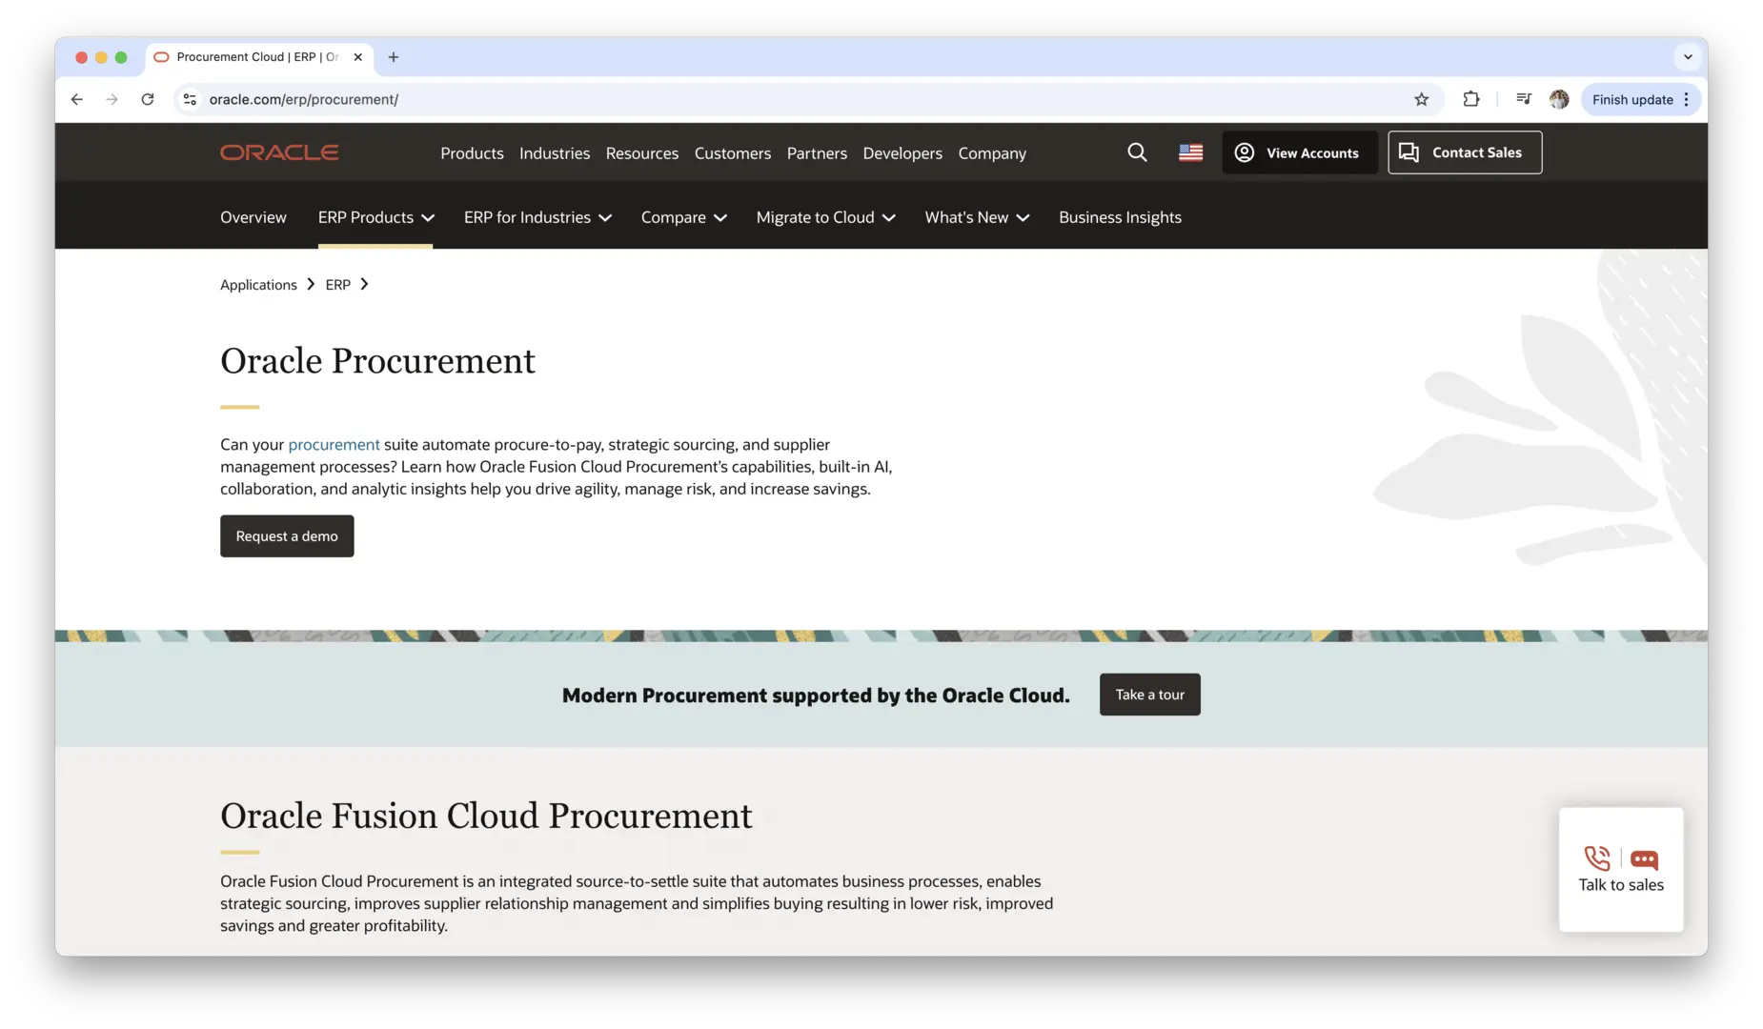Open the Developers menu

(x=902, y=153)
